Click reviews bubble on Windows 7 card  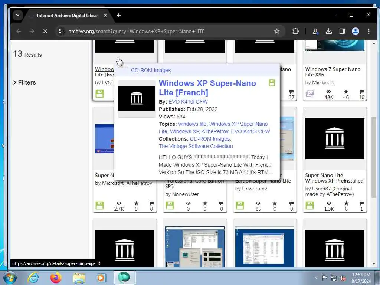click(361, 92)
